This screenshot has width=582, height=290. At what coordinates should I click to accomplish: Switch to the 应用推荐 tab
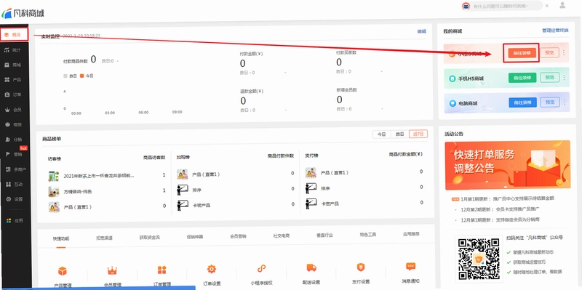point(411,234)
